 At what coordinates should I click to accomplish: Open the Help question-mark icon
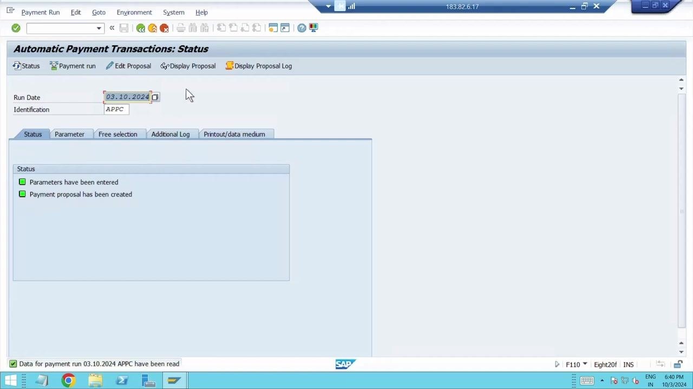click(x=302, y=28)
